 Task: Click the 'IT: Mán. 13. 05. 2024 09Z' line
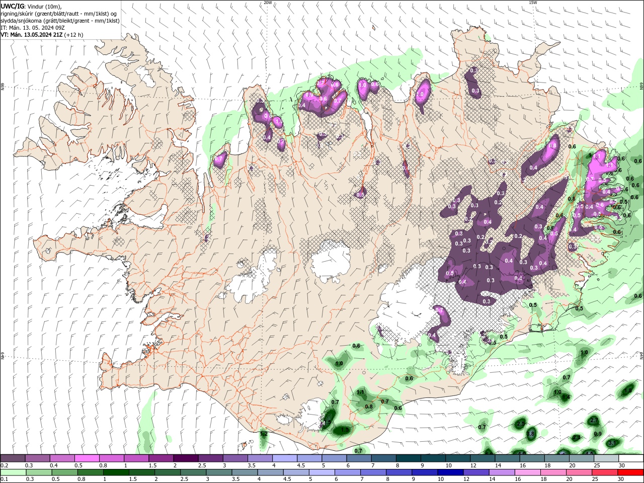[33, 28]
